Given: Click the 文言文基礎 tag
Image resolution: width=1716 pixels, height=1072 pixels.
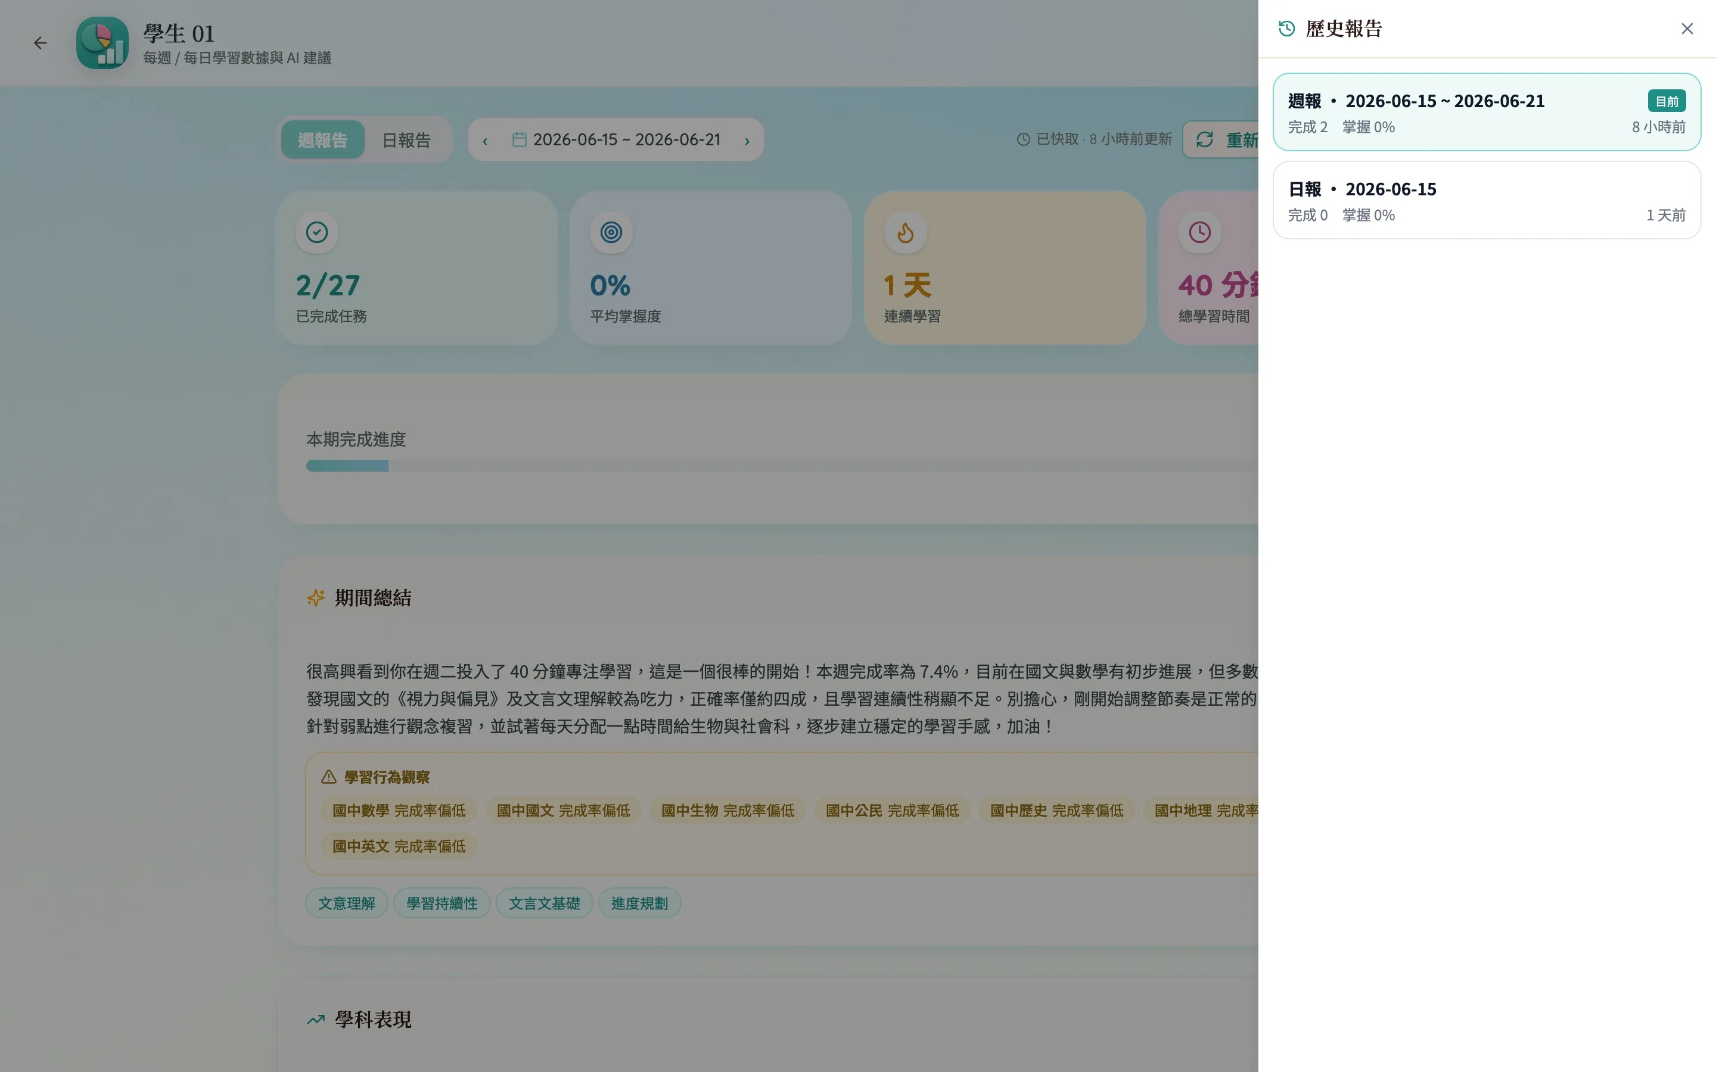Looking at the screenshot, I should tap(544, 903).
